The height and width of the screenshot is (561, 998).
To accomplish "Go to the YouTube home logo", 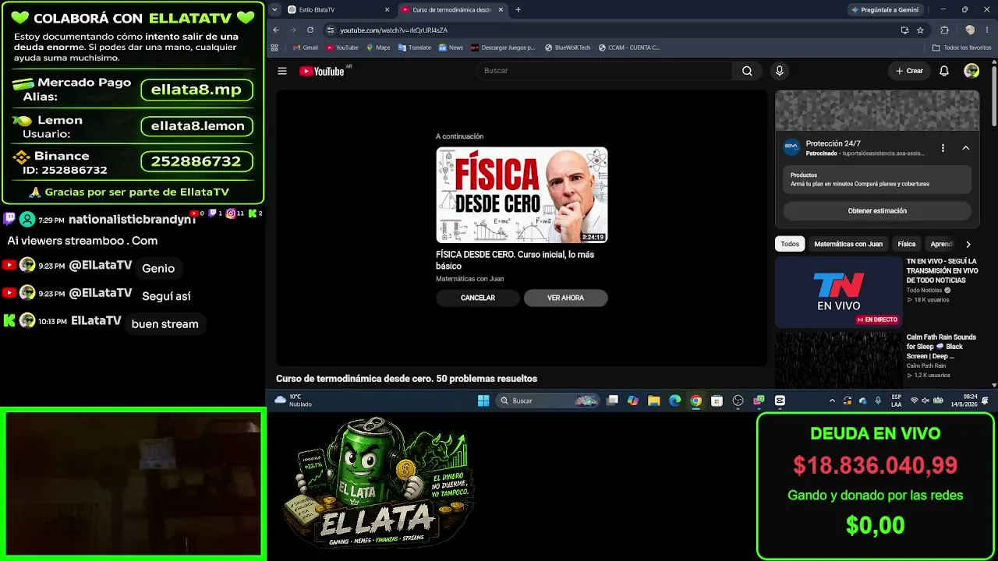I will pos(321,71).
